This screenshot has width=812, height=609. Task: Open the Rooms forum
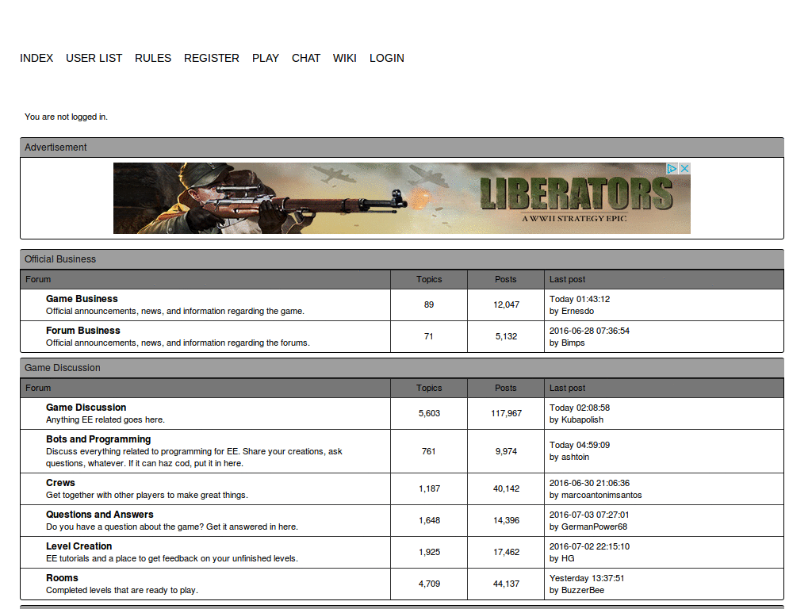pos(62,578)
